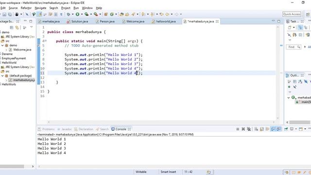Expand the Welcome.java tree node
The height and width of the screenshot is (175, 311).
[x=6, y=50]
